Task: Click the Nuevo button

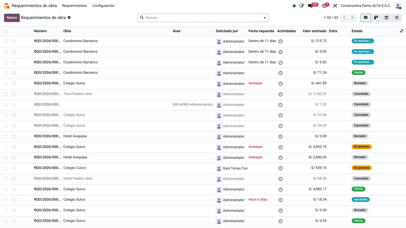Action: point(12,17)
